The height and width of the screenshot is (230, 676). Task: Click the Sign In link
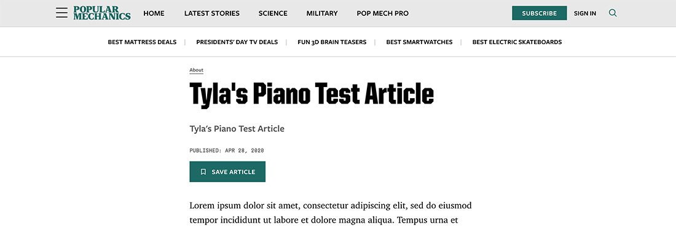click(585, 13)
